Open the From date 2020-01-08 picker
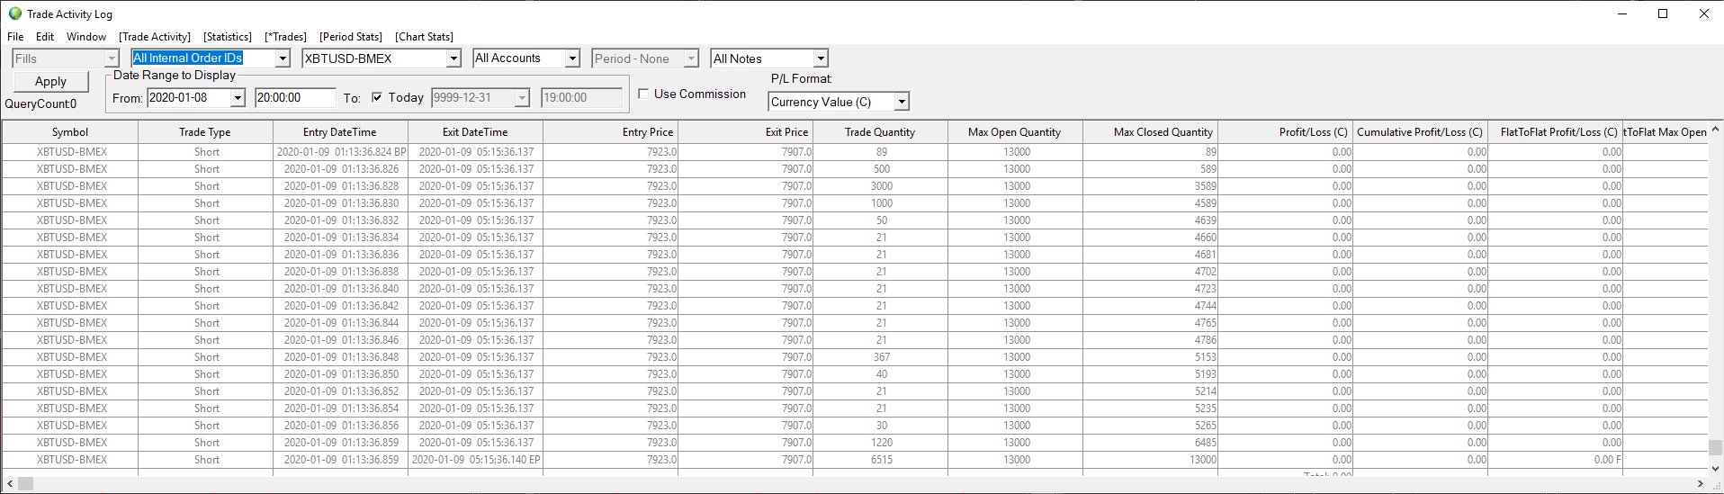This screenshot has height=494, width=1724. click(x=238, y=98)
